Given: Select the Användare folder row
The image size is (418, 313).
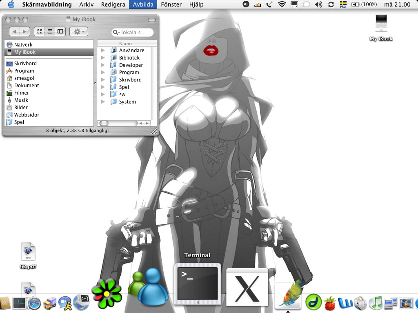Looking at the screenshot, I should click(124, 50).
